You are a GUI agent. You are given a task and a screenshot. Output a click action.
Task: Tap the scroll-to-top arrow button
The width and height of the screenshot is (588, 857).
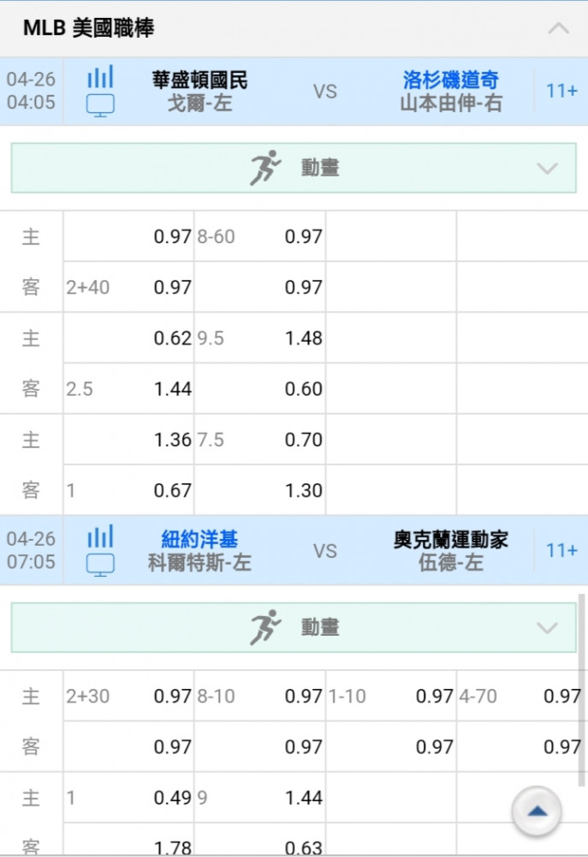coord(537,811)
